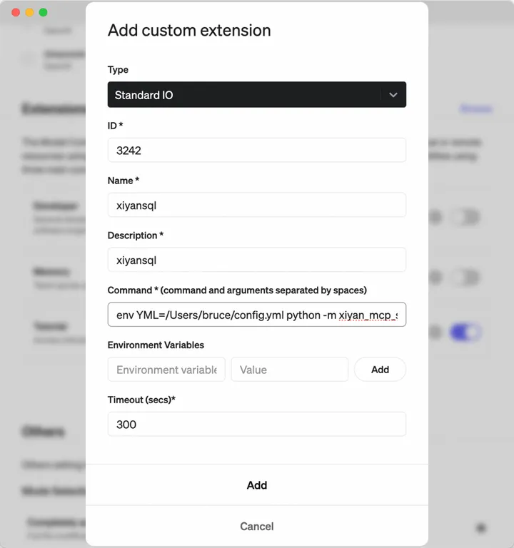Click the Environment variable name field
Screen dimensions: 514x548
tap(166, 370)
